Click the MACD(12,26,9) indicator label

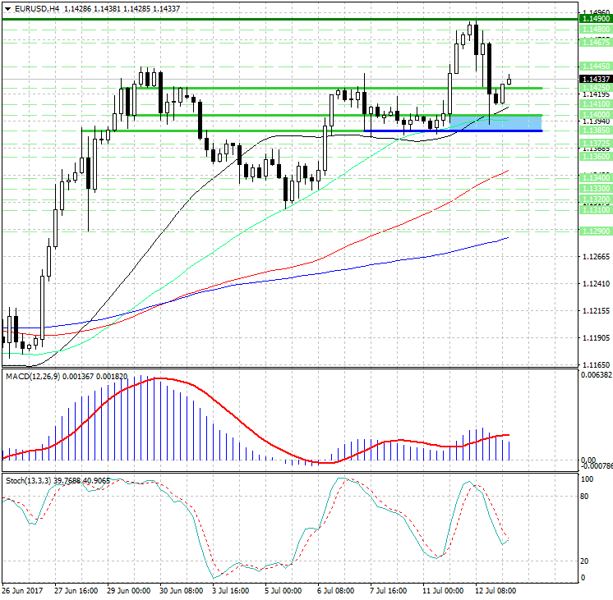coord(33,376)
